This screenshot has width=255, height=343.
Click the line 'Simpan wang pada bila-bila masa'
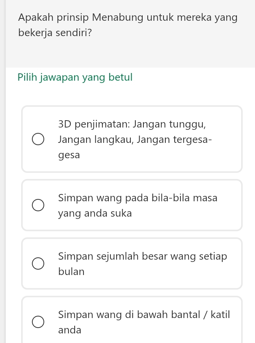pyautogui.click(x=138, y=198)
